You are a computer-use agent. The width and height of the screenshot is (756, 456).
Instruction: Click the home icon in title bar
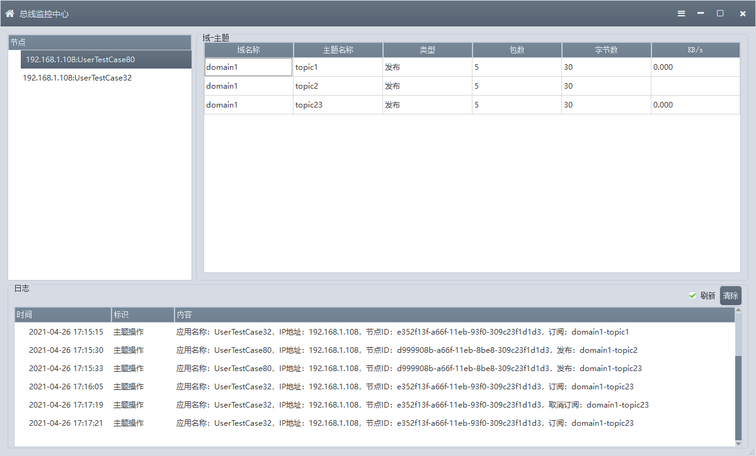click(9, 13)
